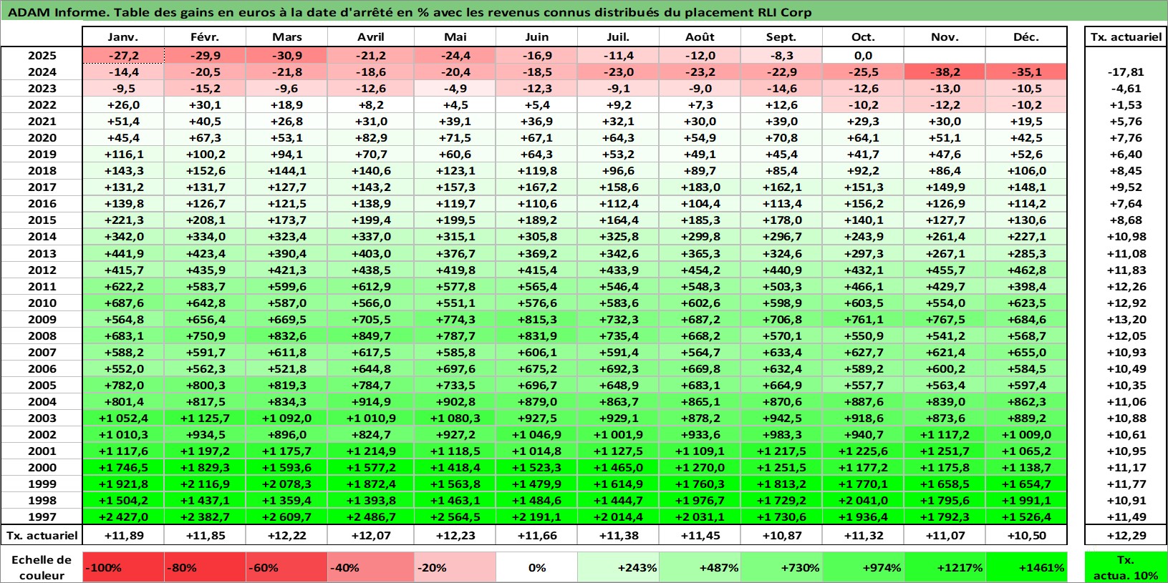Click the +914,9 cell for April 2004
Image resolution: width=1168 pixels, height=583 pixels.
click(370, 401)
